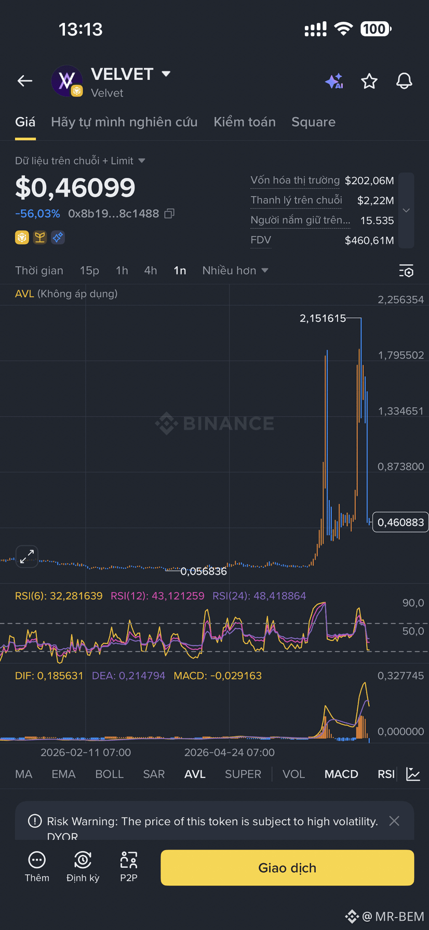Tap the current price tag 0,460883

(400, 522)
